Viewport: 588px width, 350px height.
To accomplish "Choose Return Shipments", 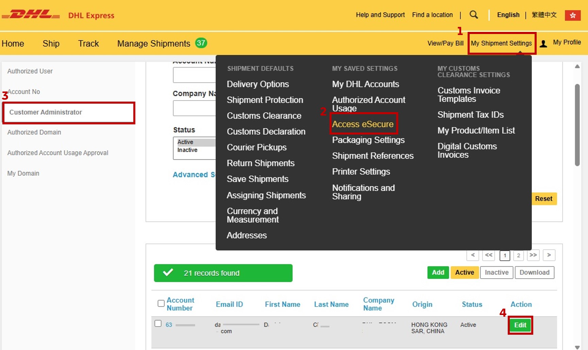I will click(x=261, y=163).
